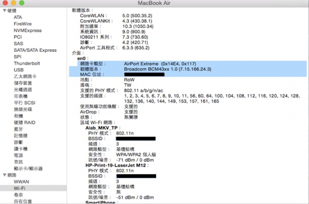309x204 pixels.
Task: Select 記憶體 memory entry
Action: [21, 135]
